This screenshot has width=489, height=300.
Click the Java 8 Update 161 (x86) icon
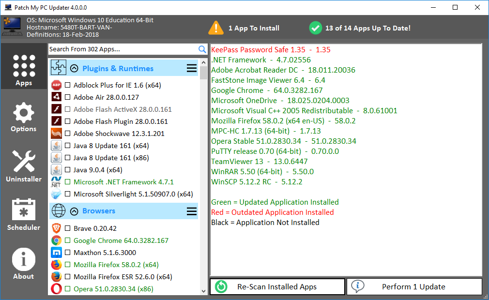pyautogui.click(x=57, y=158)
